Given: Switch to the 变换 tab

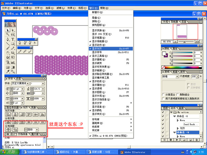Looking at the screenshot, I should pos(33,107).
